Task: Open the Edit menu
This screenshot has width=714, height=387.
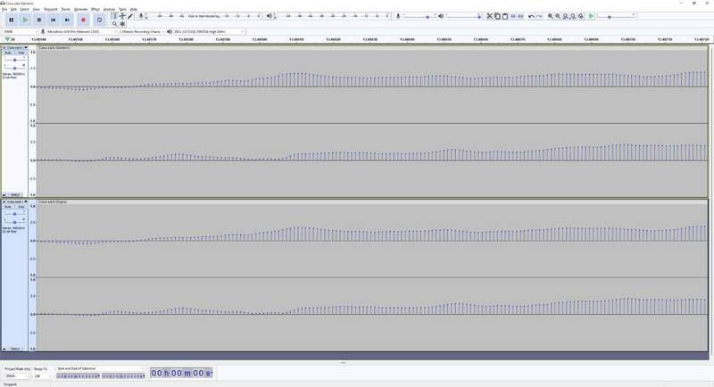Action: pyautogui.click(x=13, y=9)
